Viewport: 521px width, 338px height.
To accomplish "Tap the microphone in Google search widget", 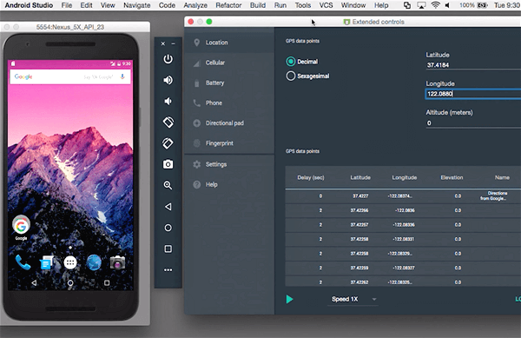I will coord(122,76).
